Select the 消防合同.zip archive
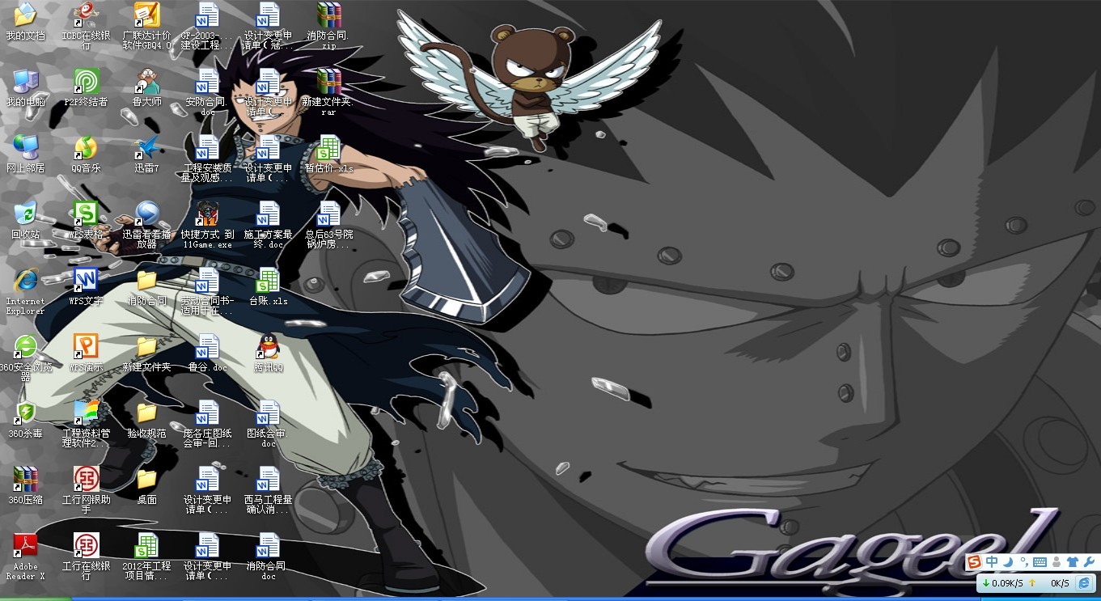Viewport: 1101px width, 601px height. (328, 27)
